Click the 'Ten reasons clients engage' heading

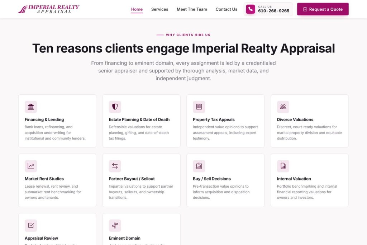tap(183, 48)
